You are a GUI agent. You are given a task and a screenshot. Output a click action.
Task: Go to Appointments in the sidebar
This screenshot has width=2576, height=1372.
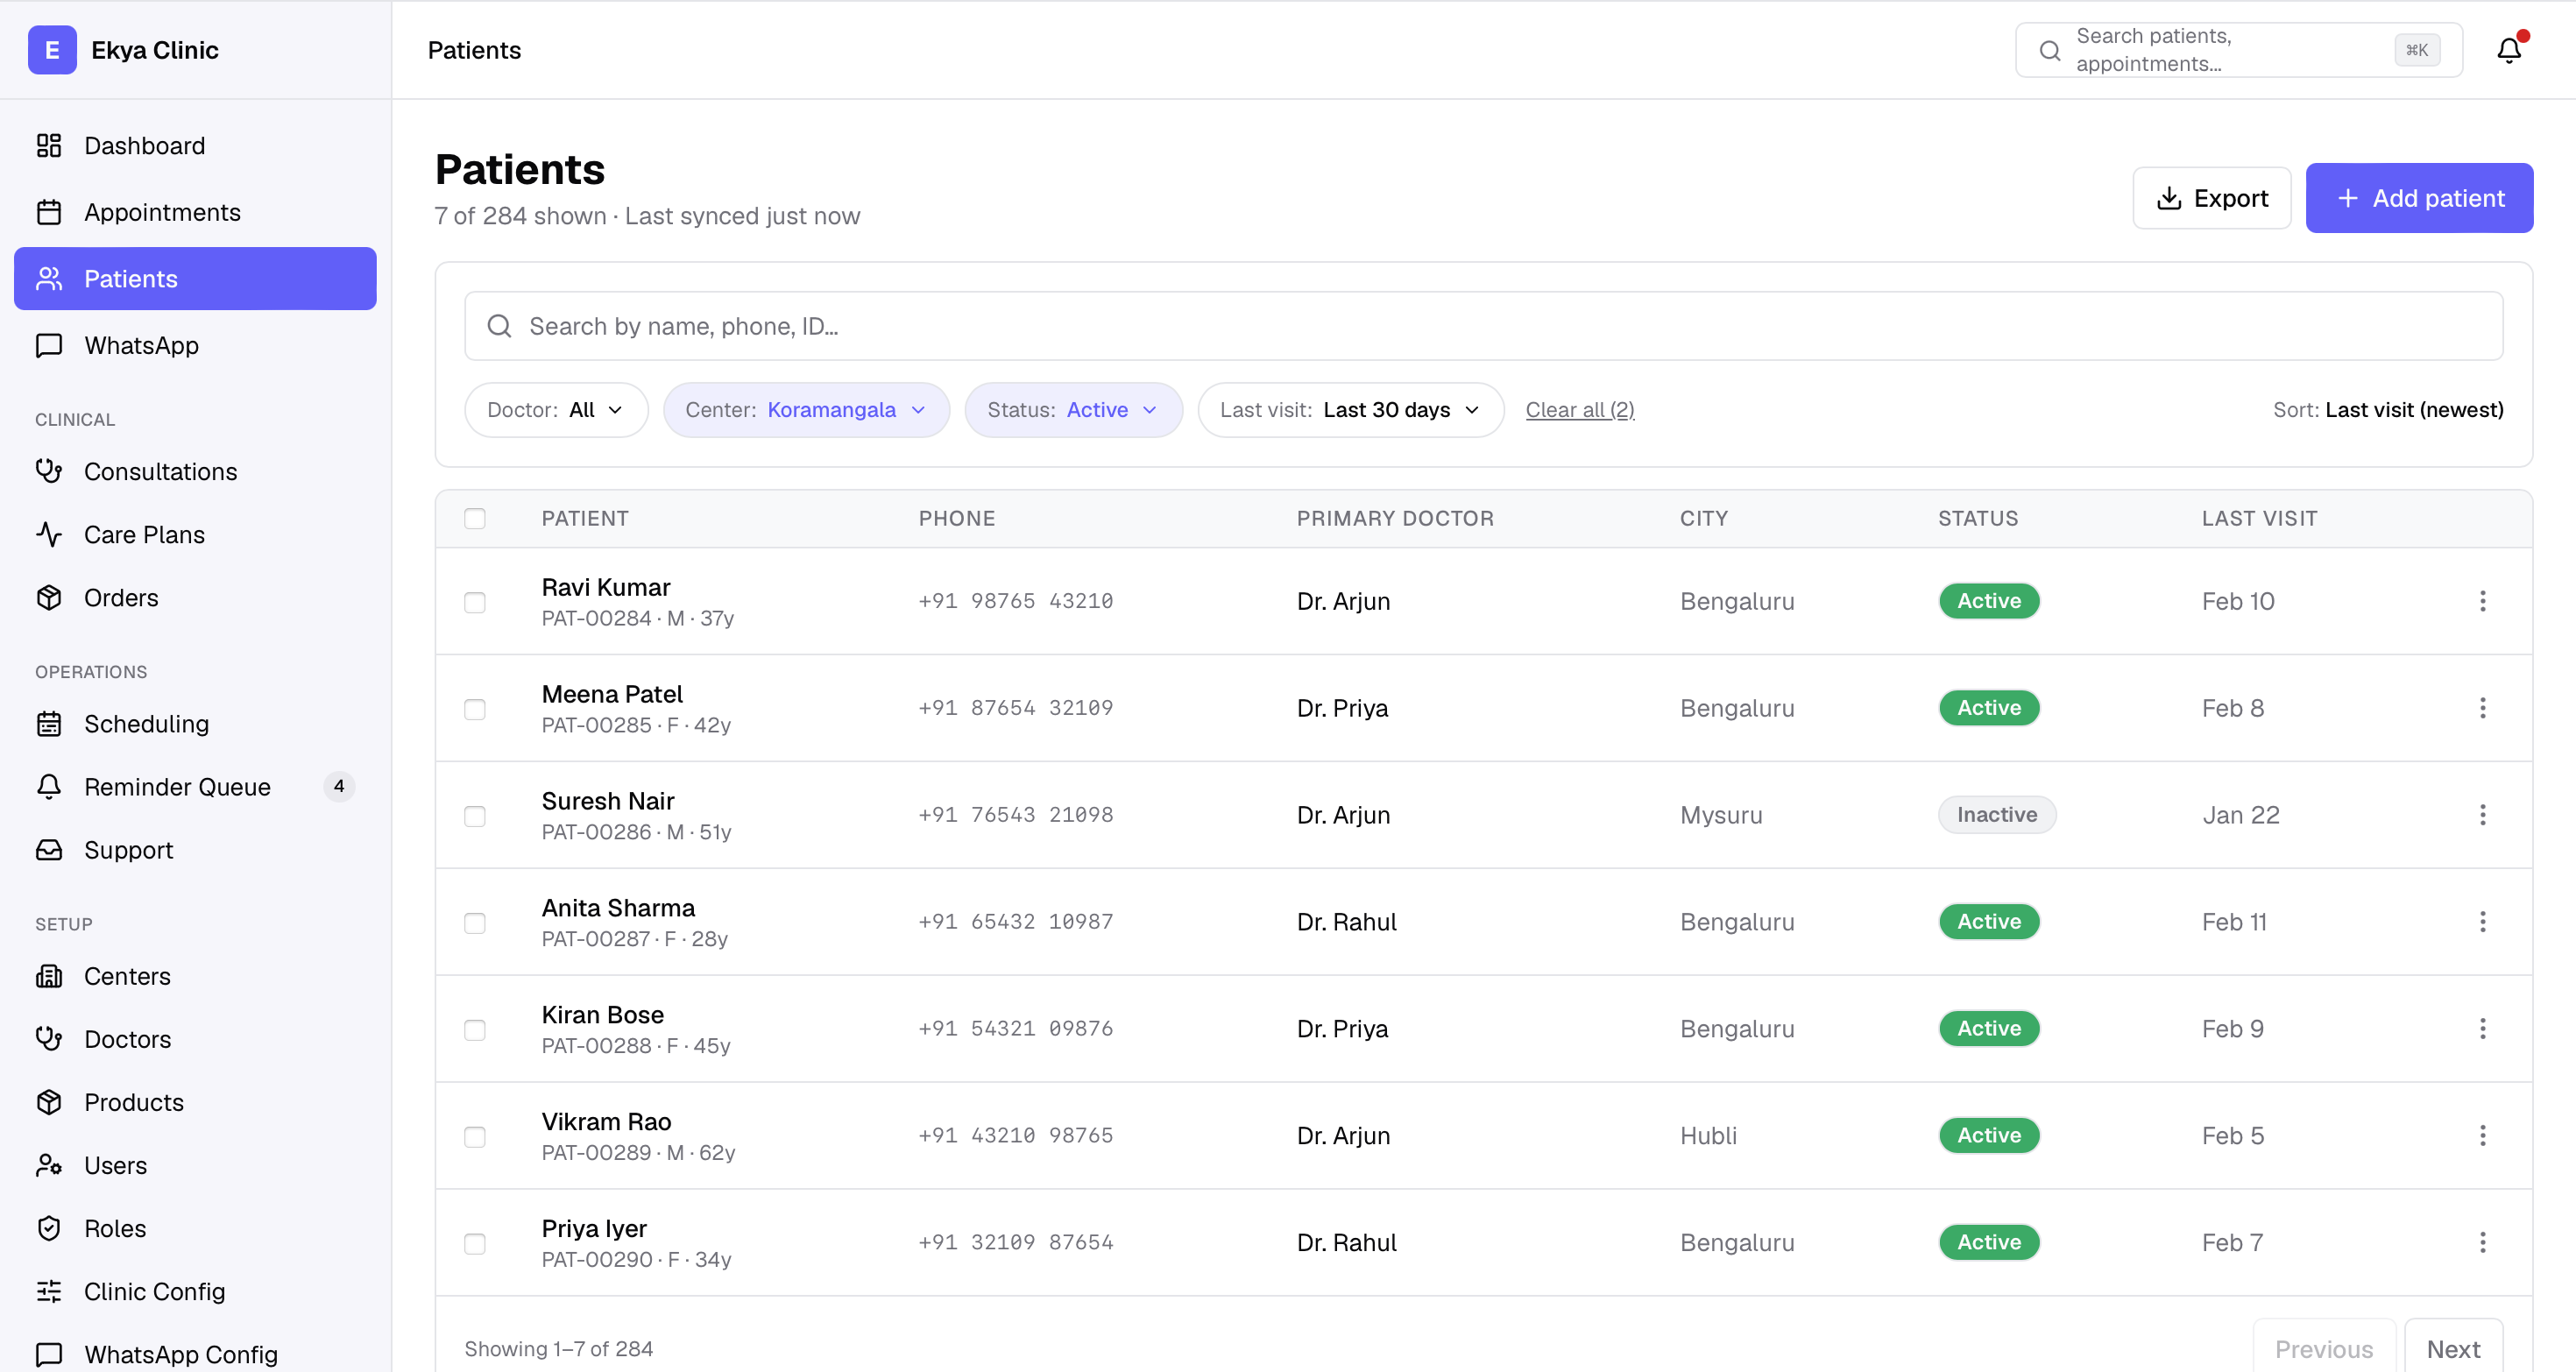pyautogui.click(x=162, y=212)
